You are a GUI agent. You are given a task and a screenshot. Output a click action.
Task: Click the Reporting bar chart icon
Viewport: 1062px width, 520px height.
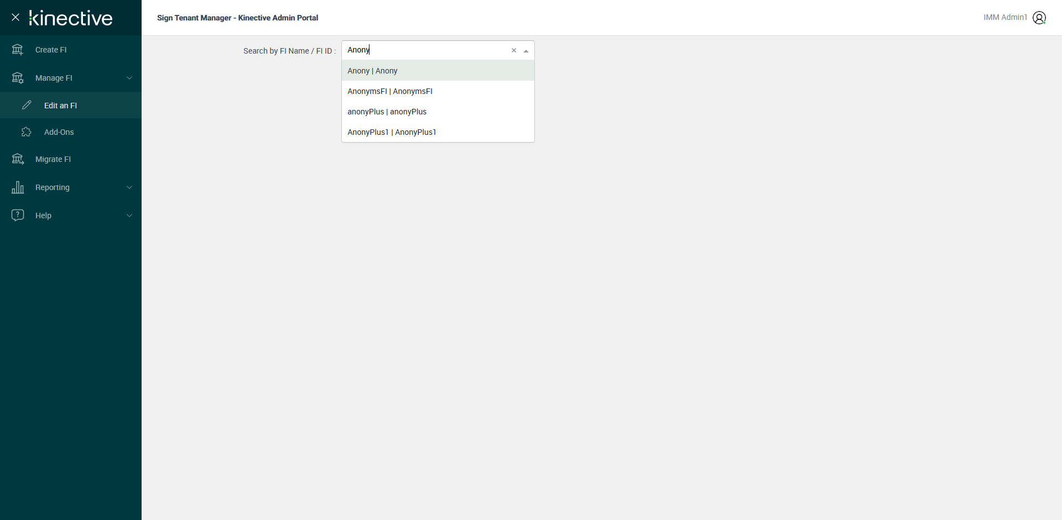point(18,187)
